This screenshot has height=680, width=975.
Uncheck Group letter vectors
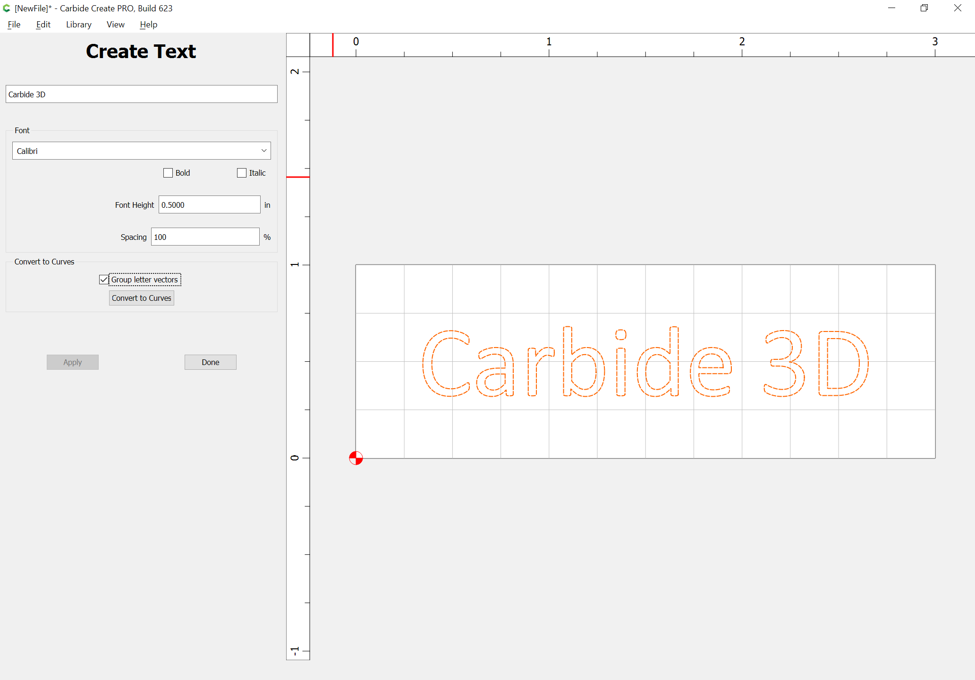pos(104,280)
